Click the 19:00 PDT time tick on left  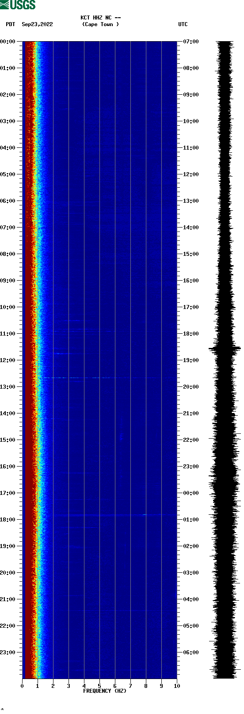8,546
